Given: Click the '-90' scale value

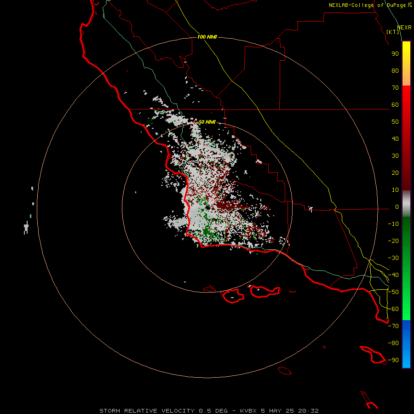Looking at the screenshot, I should pos(393,360).
